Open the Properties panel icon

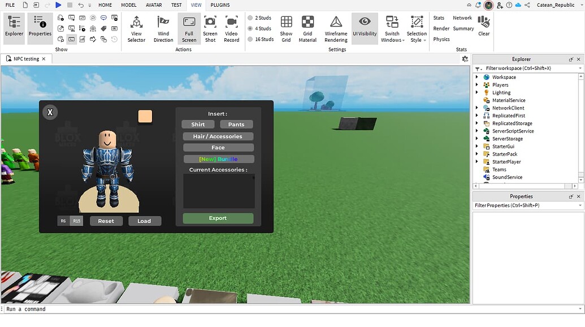click(40, 26)
